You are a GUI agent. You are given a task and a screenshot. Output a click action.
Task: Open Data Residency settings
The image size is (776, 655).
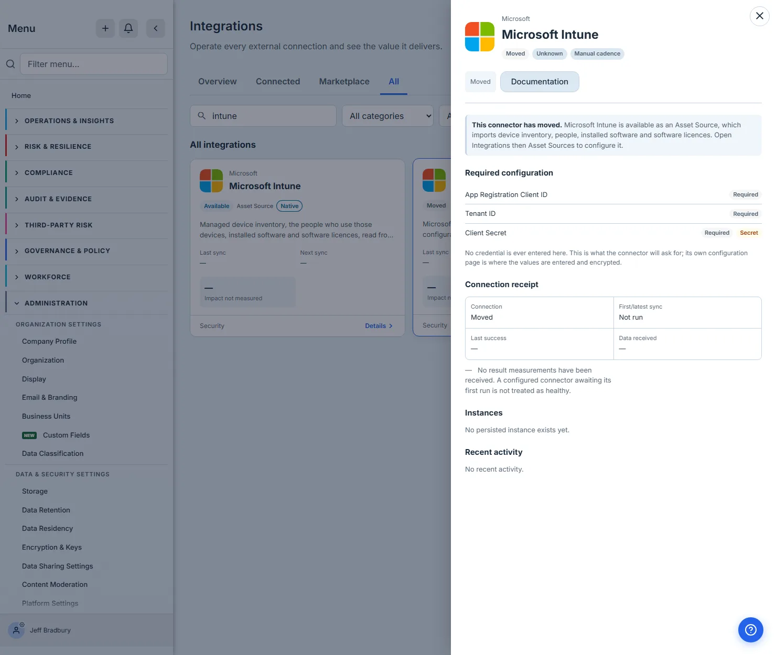pos(48,529)
